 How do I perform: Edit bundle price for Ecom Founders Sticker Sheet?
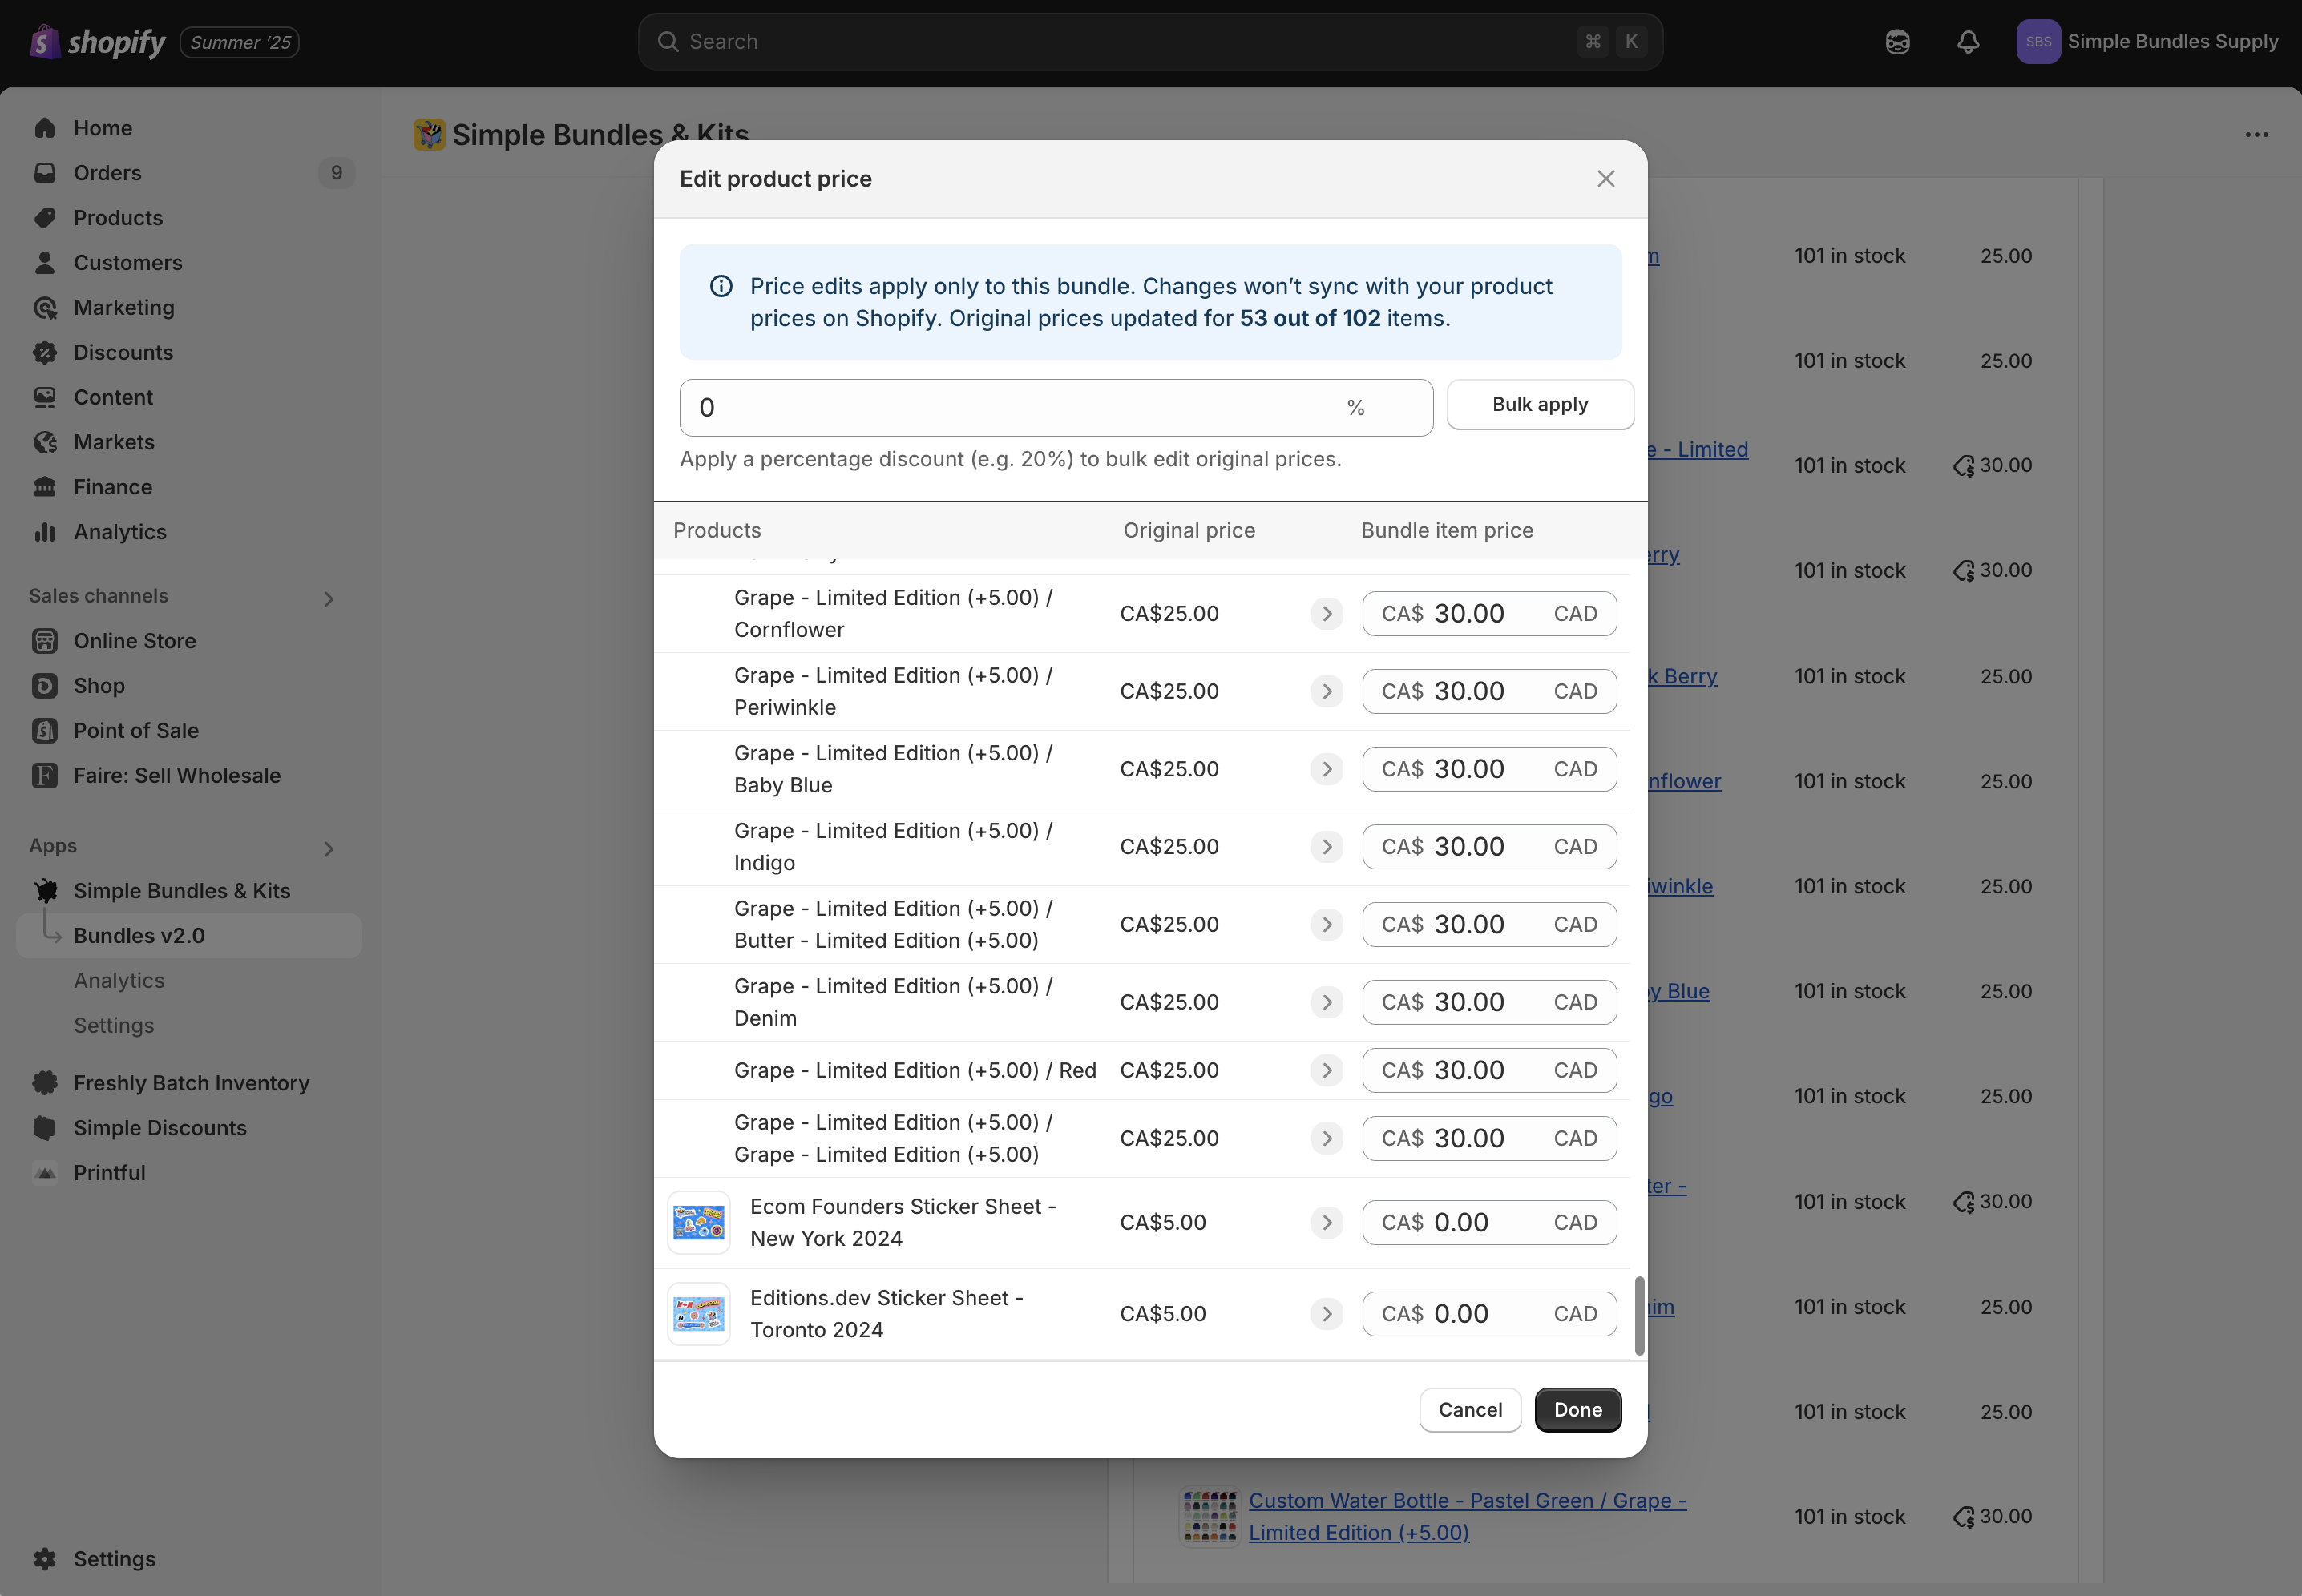(x=1488, y=1223)
